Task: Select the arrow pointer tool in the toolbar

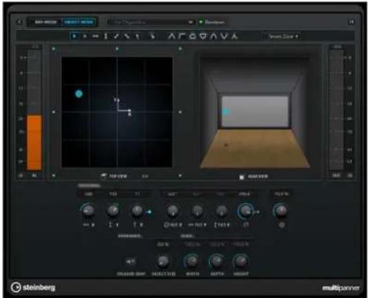Action: pos(75,36)
